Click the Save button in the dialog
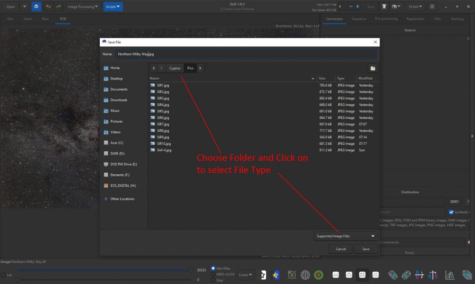Screen dimensions: 475x284 366,249
